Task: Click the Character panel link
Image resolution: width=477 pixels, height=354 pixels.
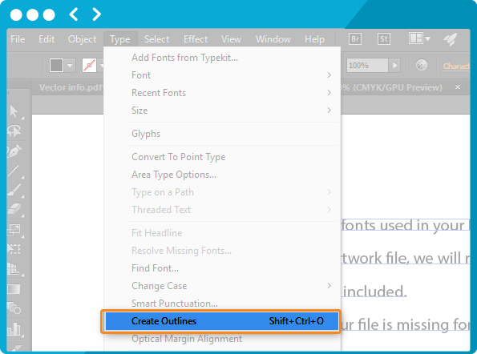Action: (x=456, y=66)
